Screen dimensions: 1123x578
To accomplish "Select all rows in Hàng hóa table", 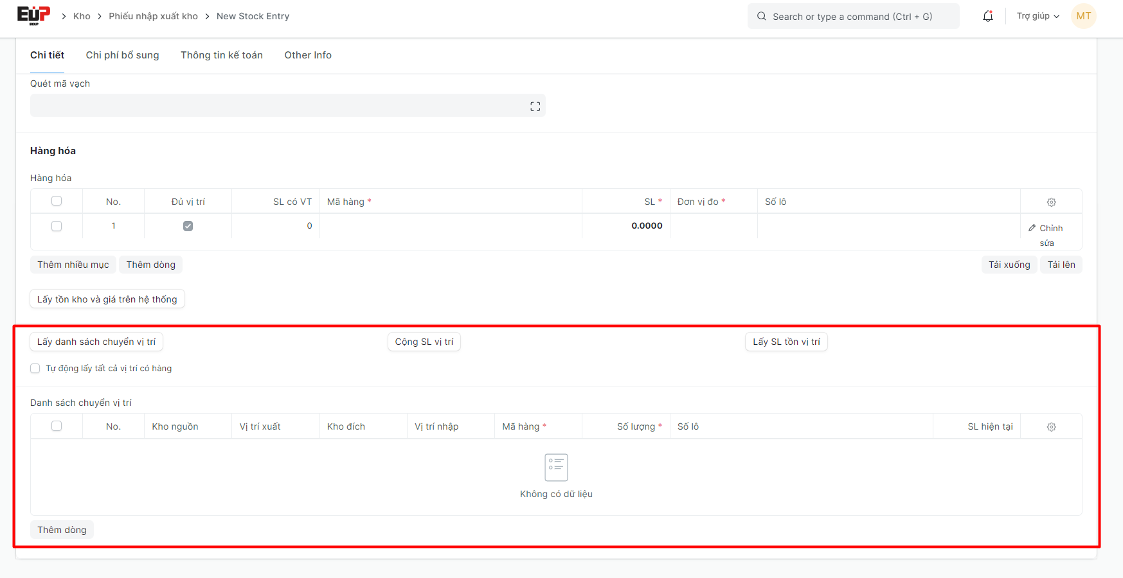I will coord(57,201).
